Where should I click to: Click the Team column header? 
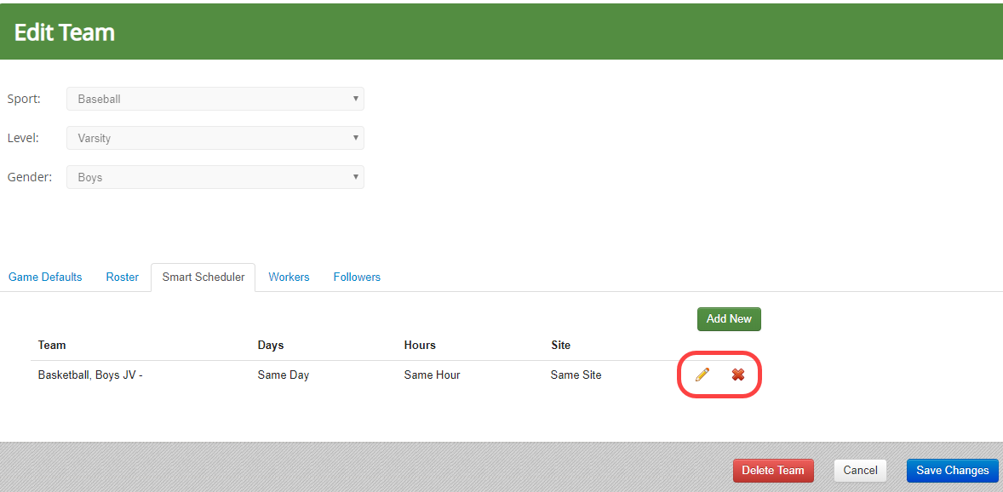[51, 345]
